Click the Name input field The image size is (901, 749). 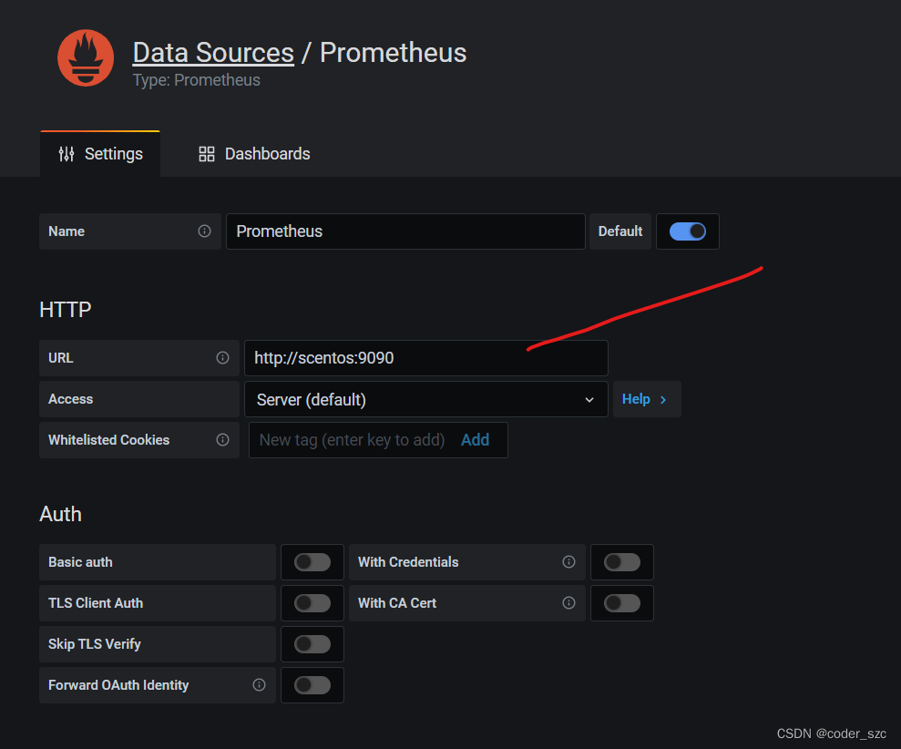pos(405,231)
